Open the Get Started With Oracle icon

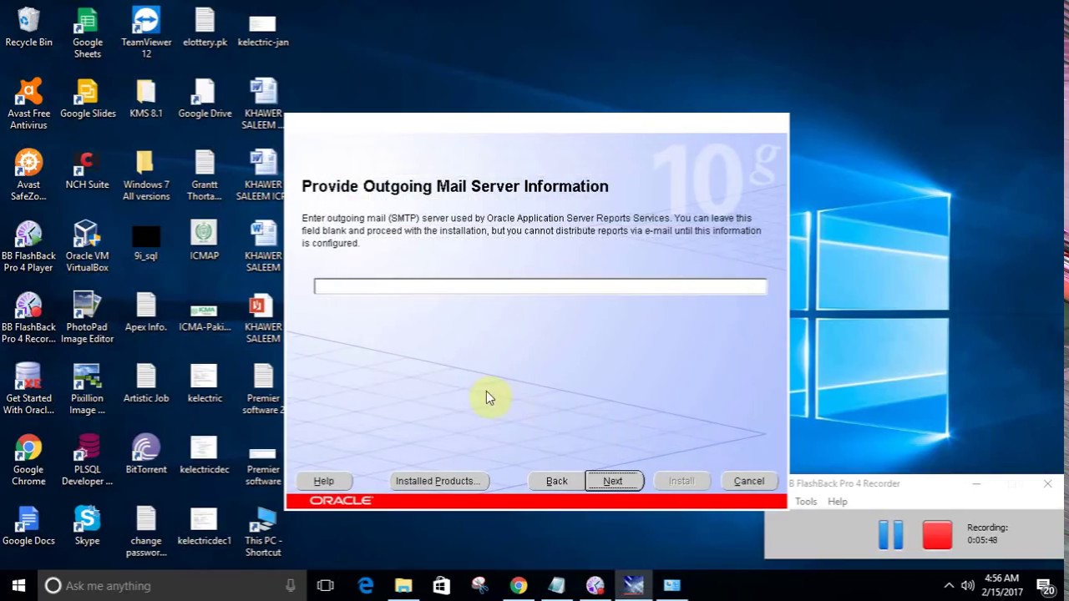pos(28,390)
